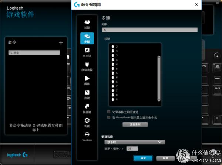The image size is (222, 165).
Task: Select the 功能 function gear icon
Action: point(87,123)
